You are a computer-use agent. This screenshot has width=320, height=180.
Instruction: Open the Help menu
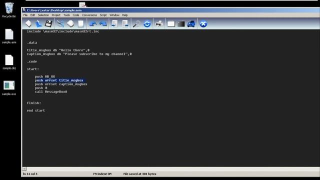124,15
